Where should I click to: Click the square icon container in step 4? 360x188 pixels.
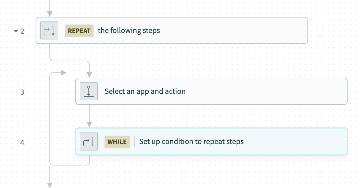point(89,141)
